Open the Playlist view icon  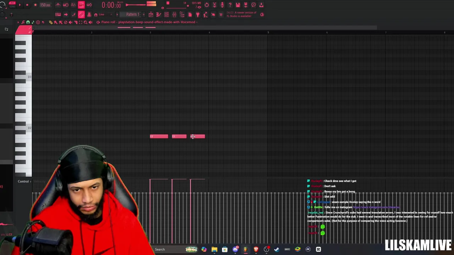point(151,15)
